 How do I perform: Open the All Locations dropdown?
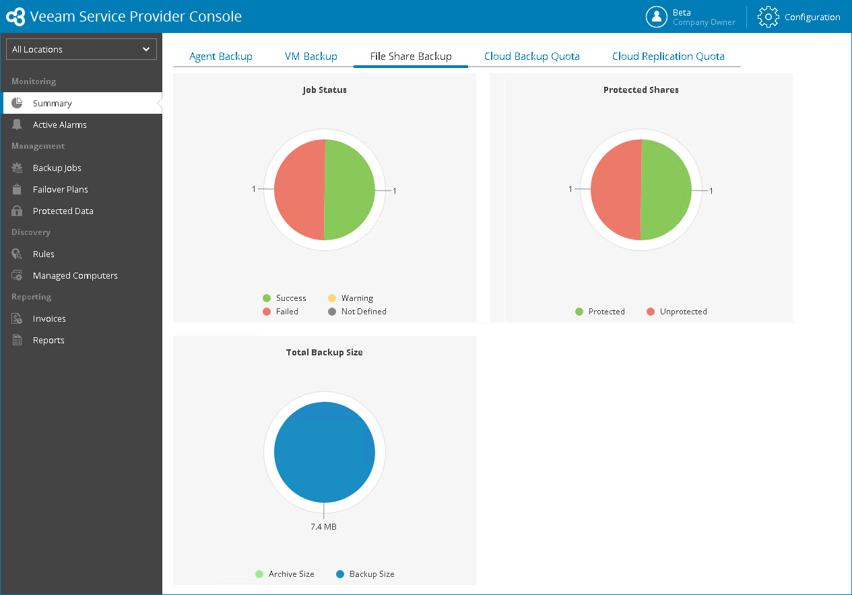pyautogui.click(x=81, y=49)
